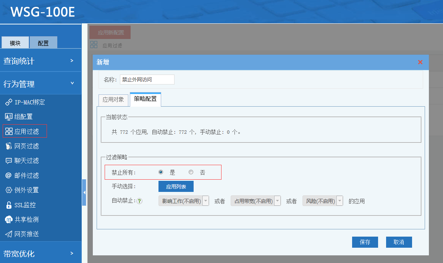Select 否 radio for 禁止所有
443x263 pixels.
191,172
